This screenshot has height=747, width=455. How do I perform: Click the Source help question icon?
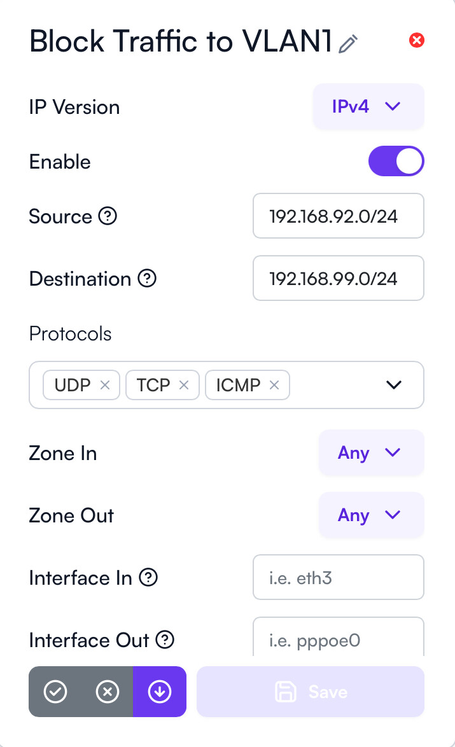[x=108, y=216]
